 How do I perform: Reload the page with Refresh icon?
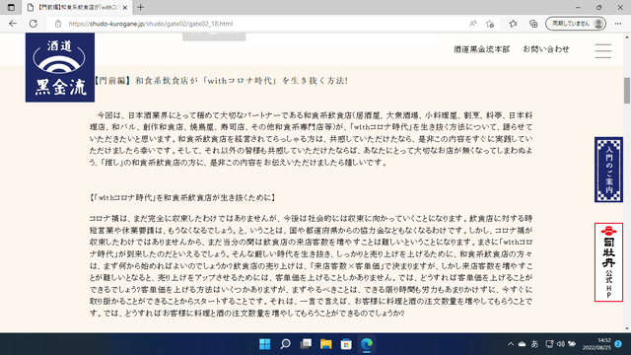click(x=34, y=24)
